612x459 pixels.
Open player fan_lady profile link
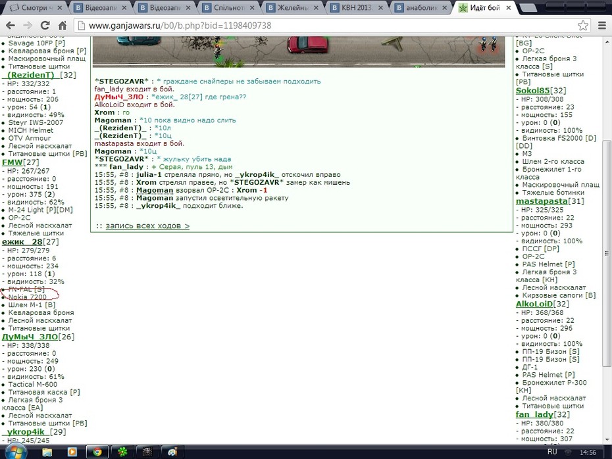(x=534, y=414)
